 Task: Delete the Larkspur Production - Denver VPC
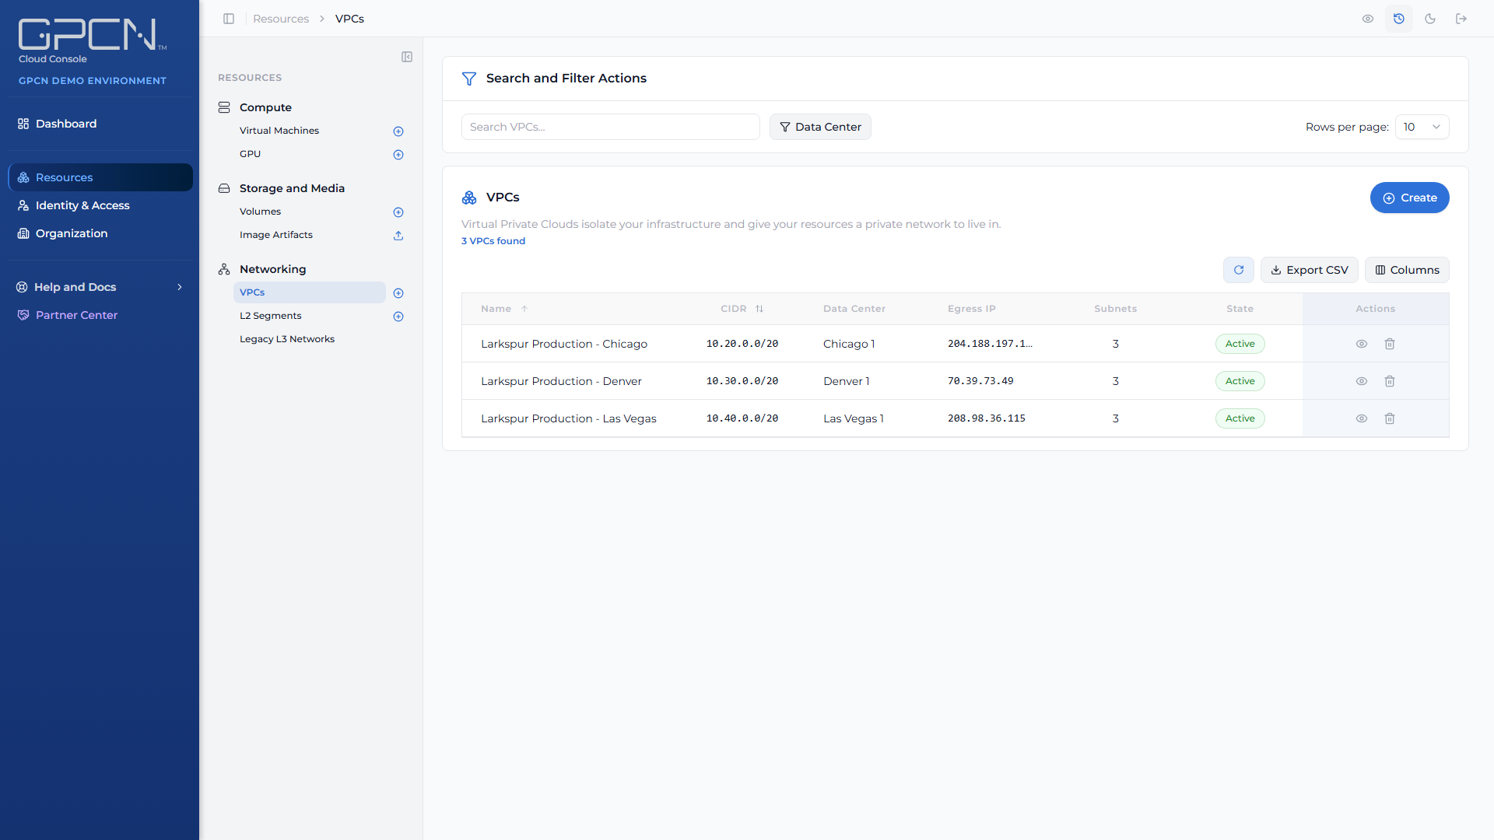point(1390,381)
